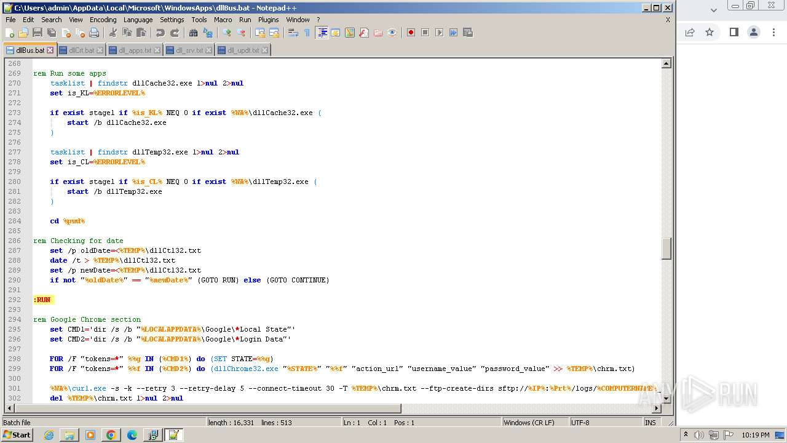Create a new document with the New icon

tap(10, 33)
